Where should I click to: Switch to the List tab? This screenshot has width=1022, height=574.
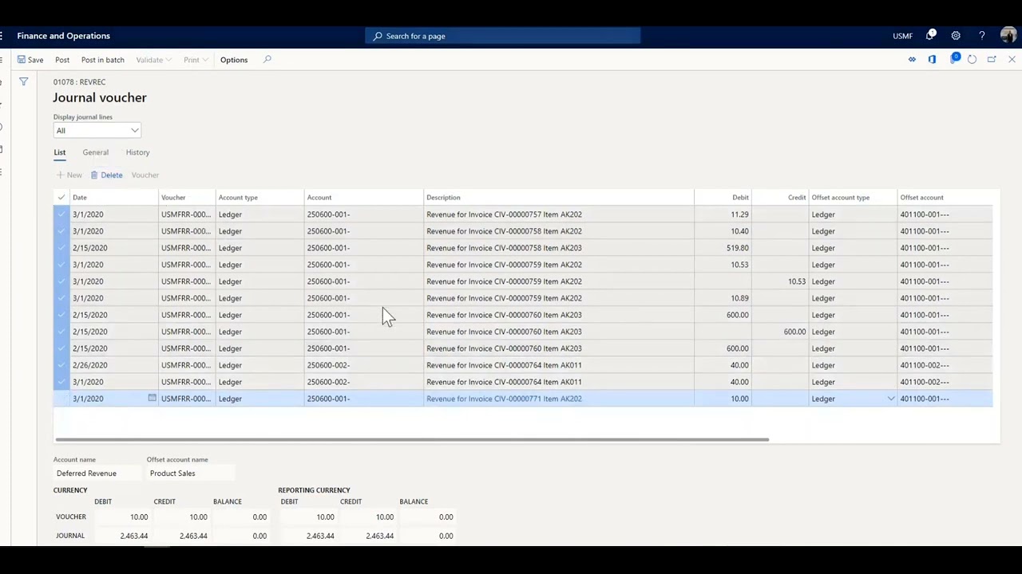click(60, 152)
